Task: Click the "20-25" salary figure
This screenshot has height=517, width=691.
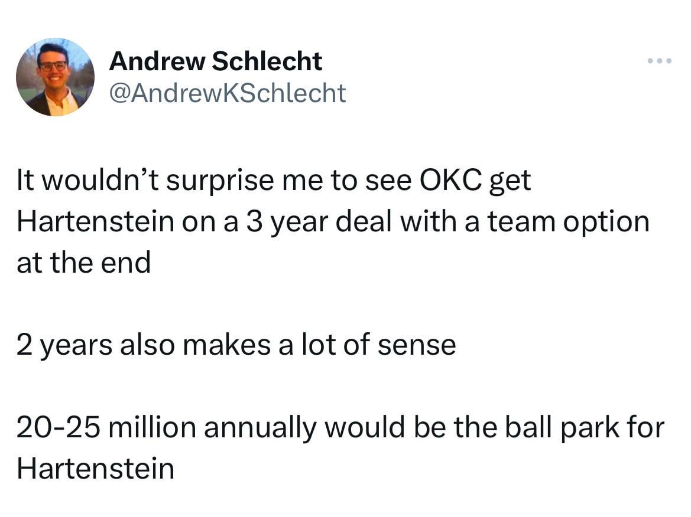Action: coord(58,427)
